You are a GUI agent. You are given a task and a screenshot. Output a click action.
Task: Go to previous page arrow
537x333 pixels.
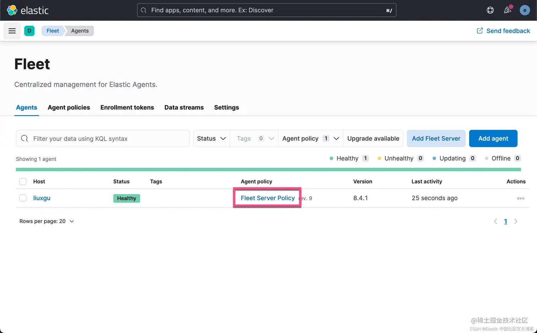pyautogui.click(x=495, y=221)
